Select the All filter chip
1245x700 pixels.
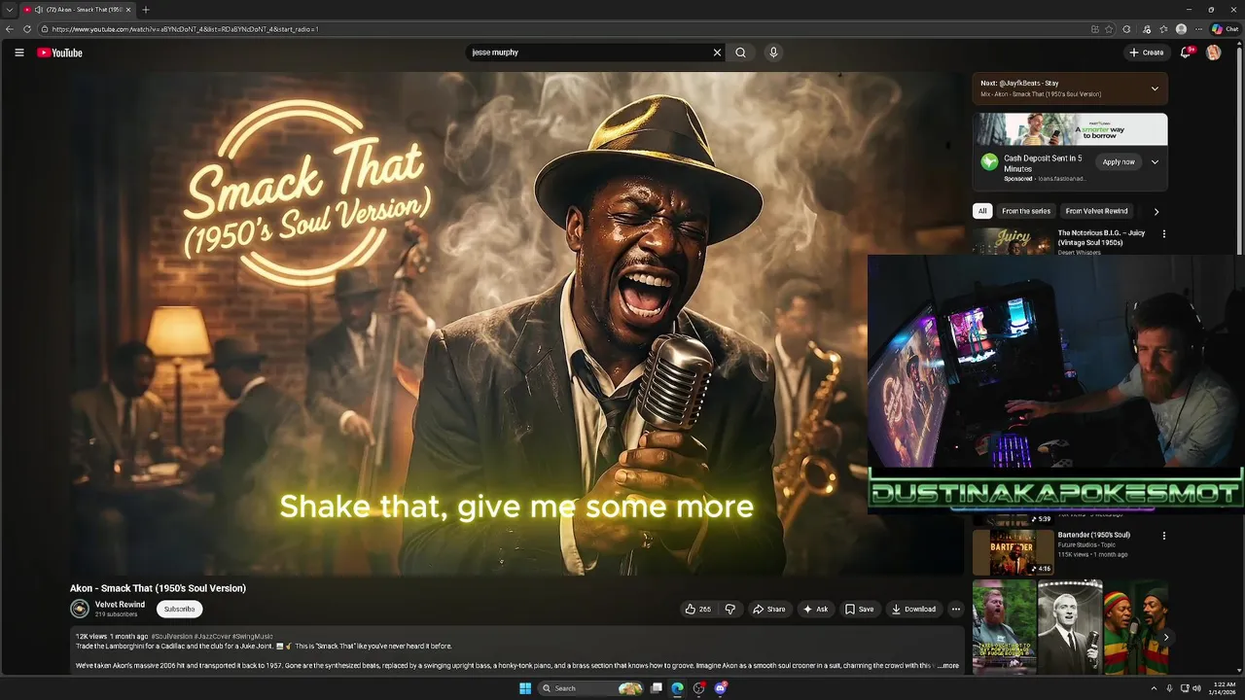(x=982, y=211)
